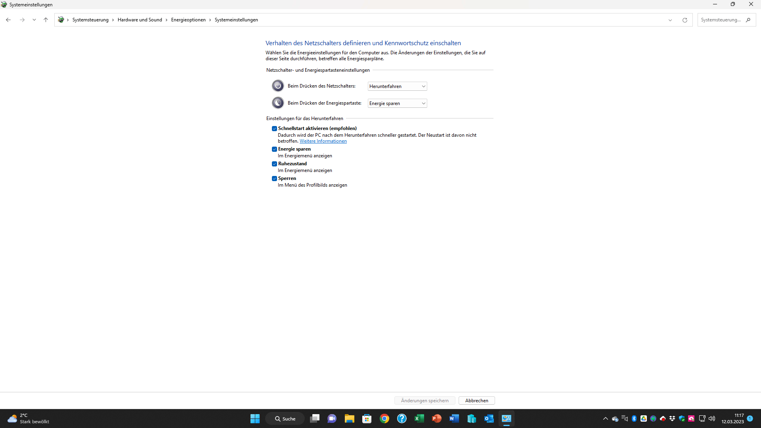The image size is (761, 428).
Task: Toggle the Ruhezustand checkbox
Action: 274,164
